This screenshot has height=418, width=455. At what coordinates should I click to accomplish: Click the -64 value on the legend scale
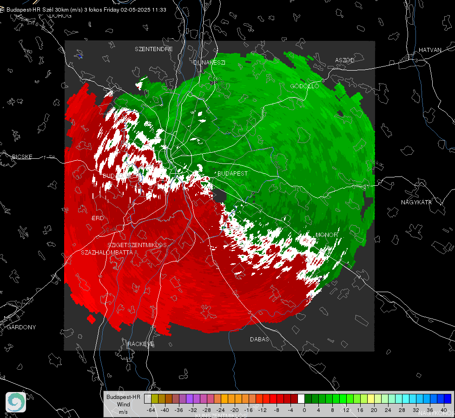pos(151,410)
